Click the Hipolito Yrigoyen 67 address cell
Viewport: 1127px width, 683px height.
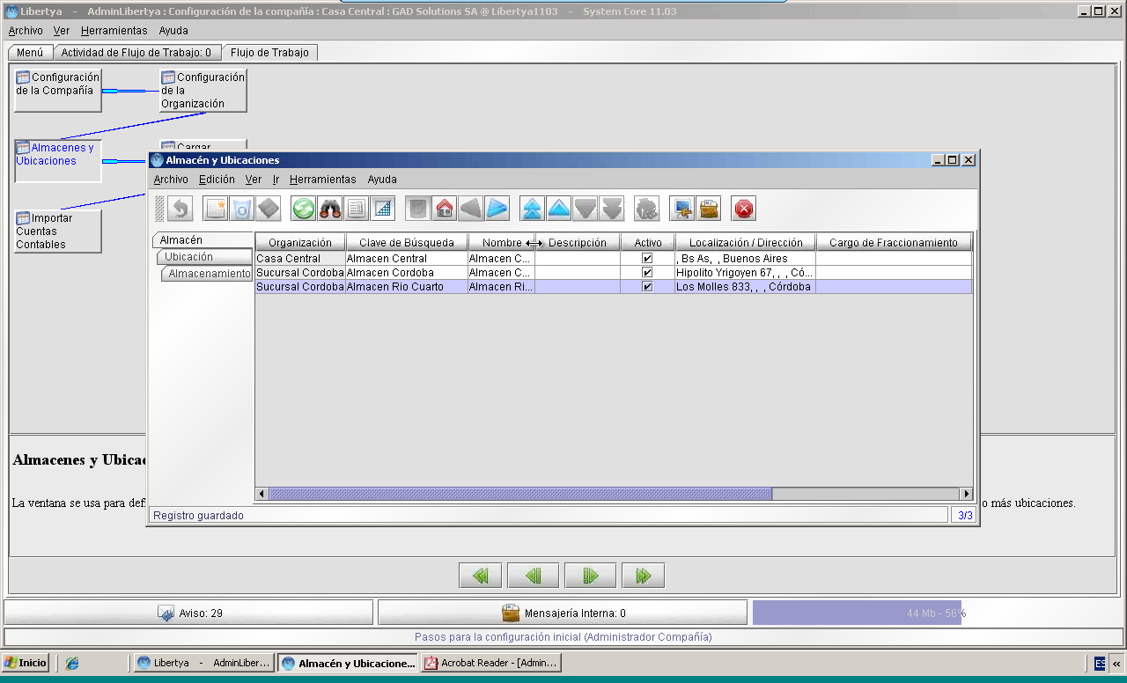746,273
